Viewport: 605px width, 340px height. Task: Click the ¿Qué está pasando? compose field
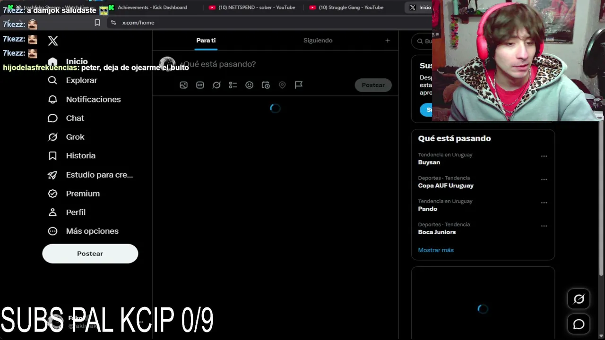[x=219, y=64]
